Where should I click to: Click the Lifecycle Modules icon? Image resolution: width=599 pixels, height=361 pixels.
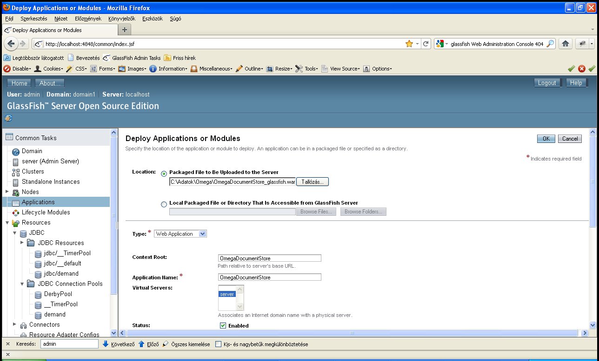(x=16, y=213)
